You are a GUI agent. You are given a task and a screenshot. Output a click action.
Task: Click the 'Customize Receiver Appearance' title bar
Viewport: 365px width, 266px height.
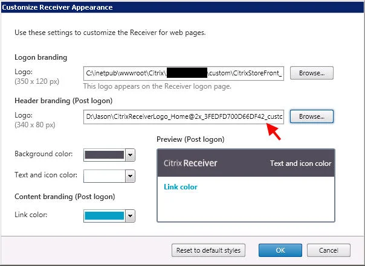(182, 7)
